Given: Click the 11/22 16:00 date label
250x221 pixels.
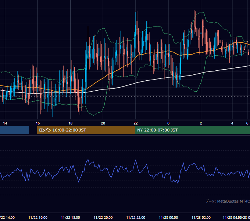Looking at the screenshot, I should click(x=38, y=218).
